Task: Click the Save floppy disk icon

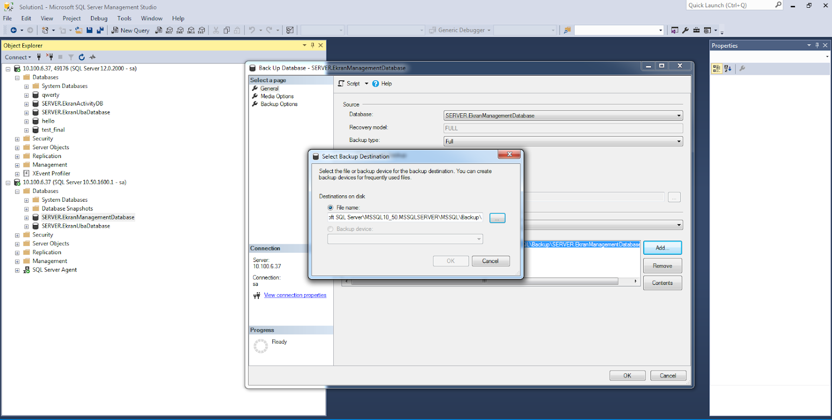Action: (x=89, y=30)
